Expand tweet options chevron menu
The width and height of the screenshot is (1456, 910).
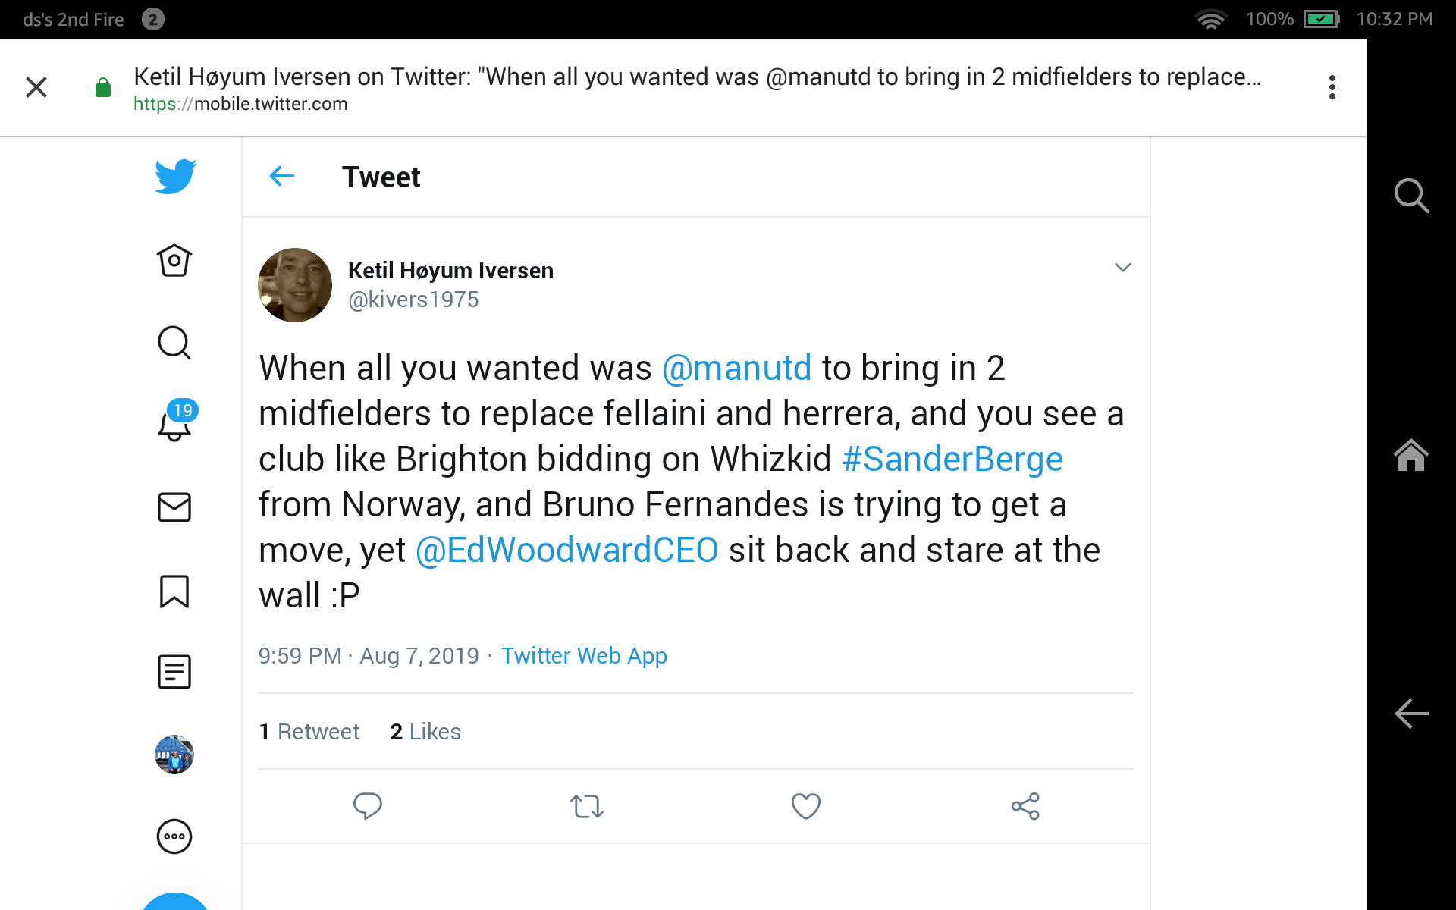(1123, 267)
